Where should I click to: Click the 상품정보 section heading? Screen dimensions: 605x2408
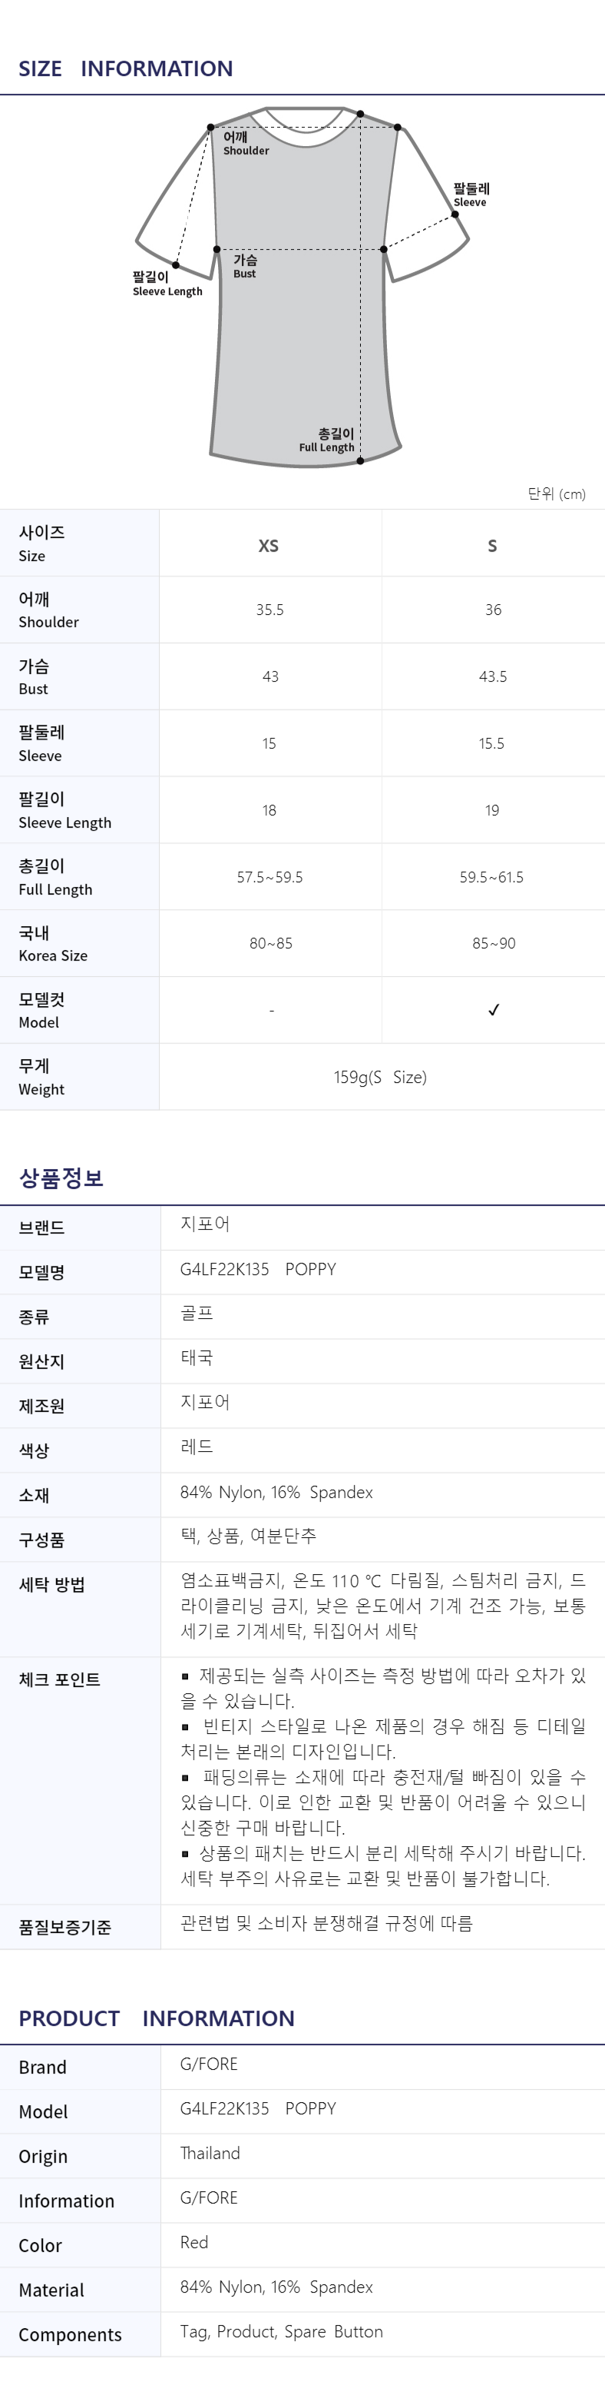(61, 1177)
